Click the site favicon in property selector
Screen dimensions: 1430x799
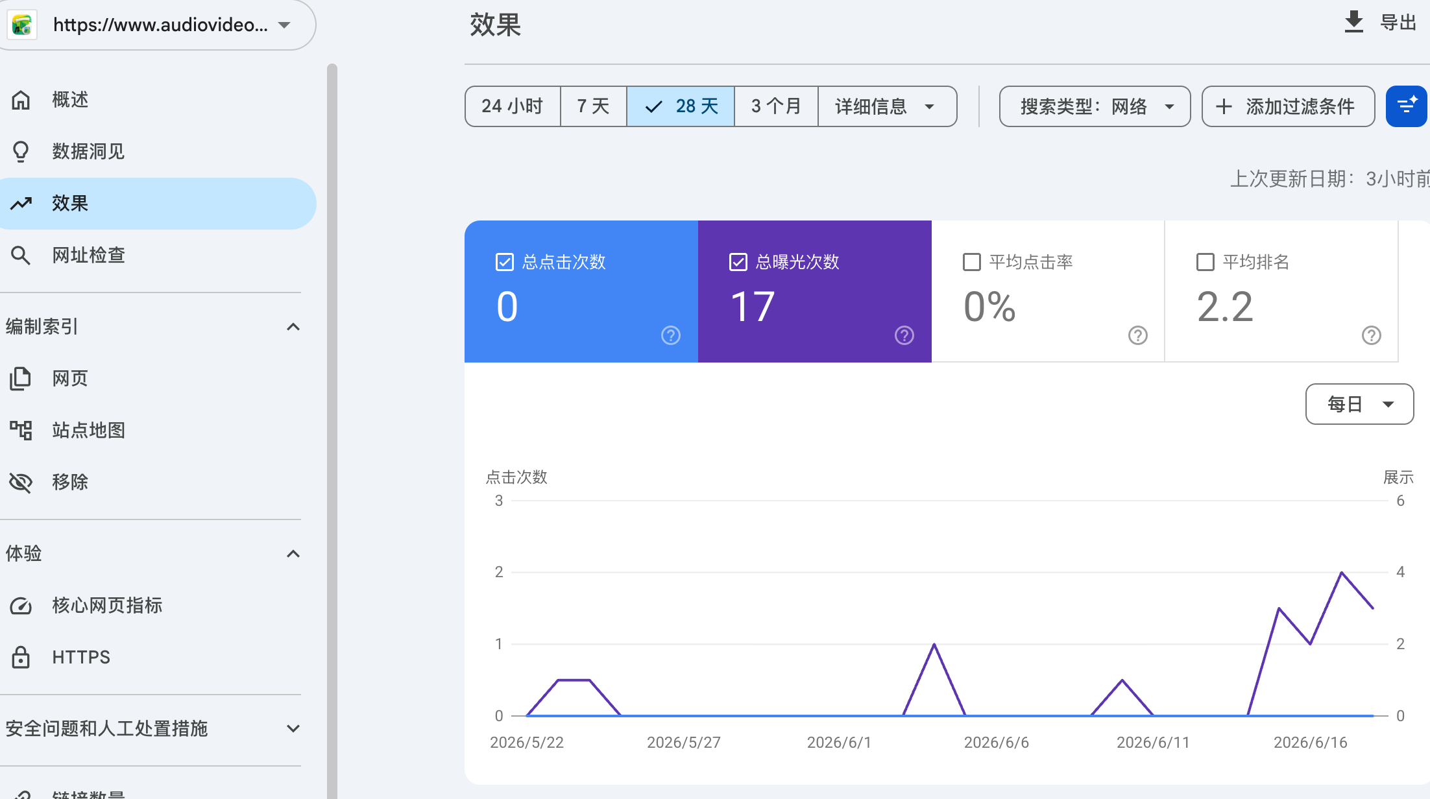(22, 25)
